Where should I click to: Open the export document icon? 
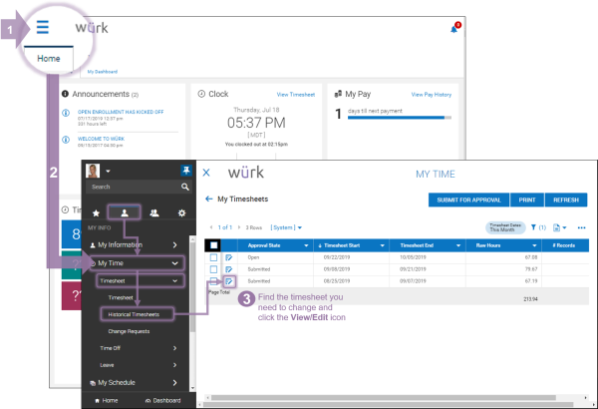coord(559,227)
